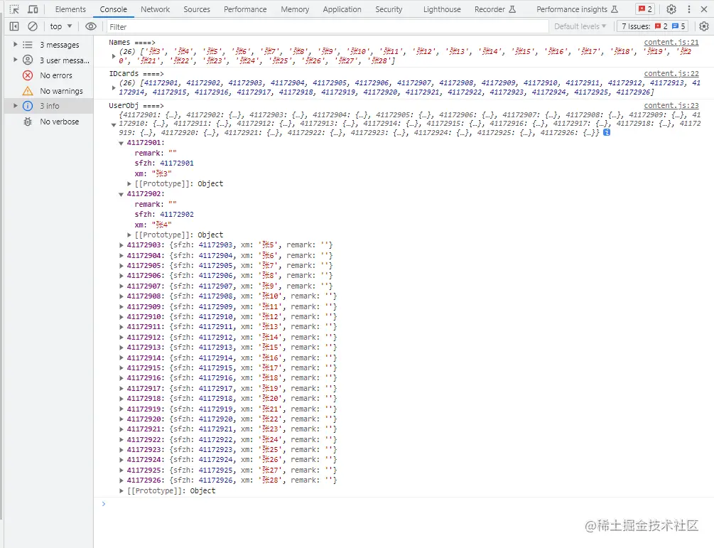This screenshot has width=714, height=548.
Task: Expand [[Prototype]] under 41172902
Action: [129, 235]
